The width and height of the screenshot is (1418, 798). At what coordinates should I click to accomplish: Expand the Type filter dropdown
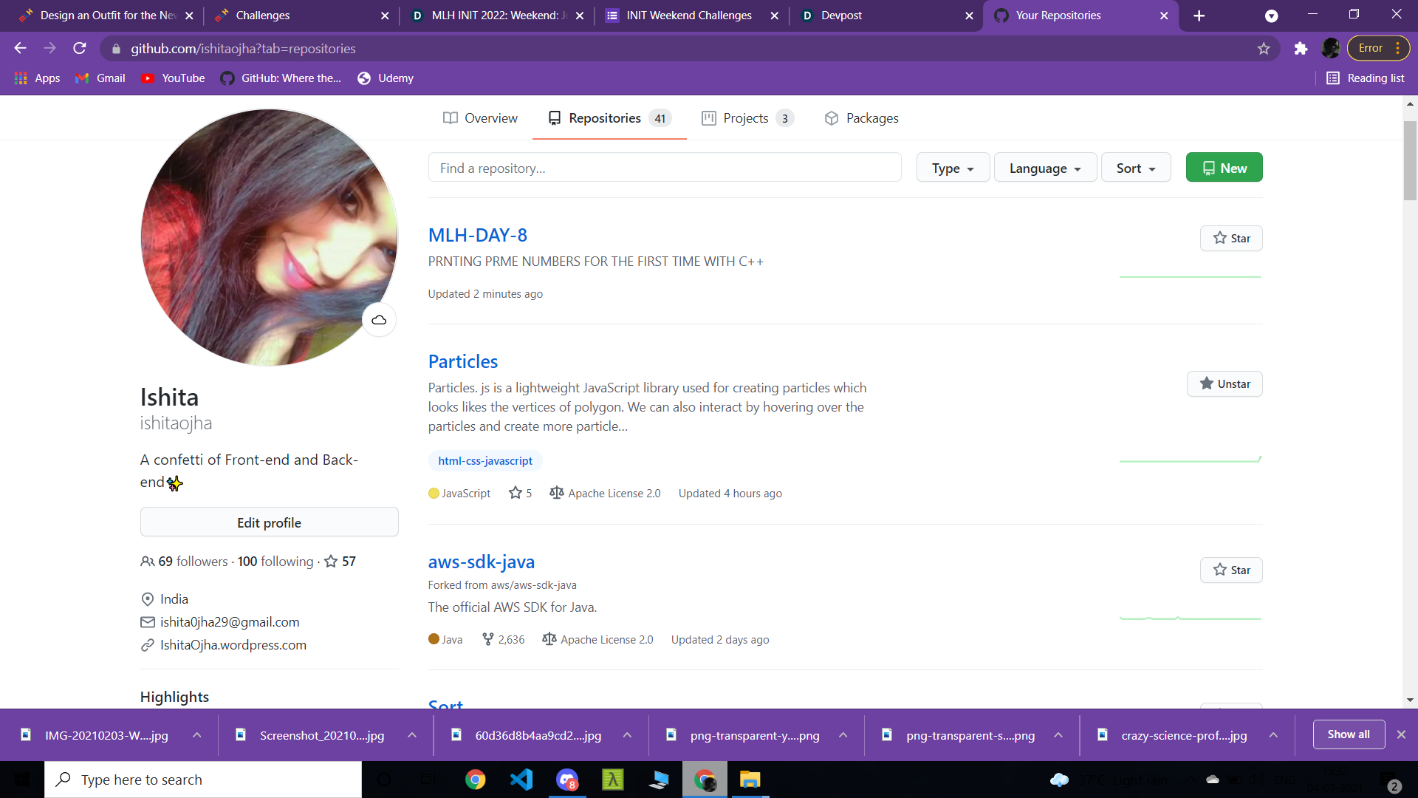pyautogui.click(x=953, y=168)
